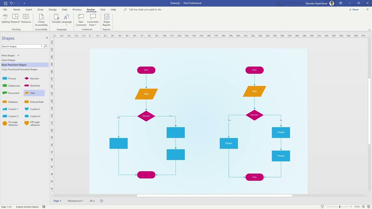The width and height of the screenshot is (372, 209).
Task: Switch to the Data tab
Action: click(x=65, y=10)
